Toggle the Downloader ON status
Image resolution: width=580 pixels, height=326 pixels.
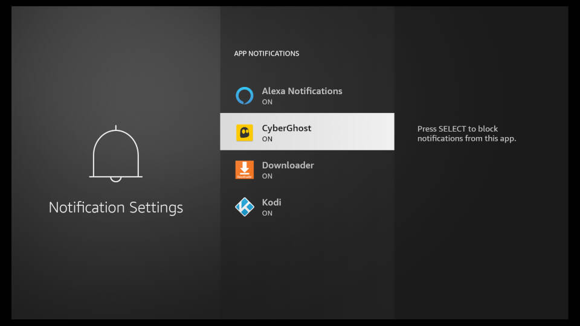point(267,176)
